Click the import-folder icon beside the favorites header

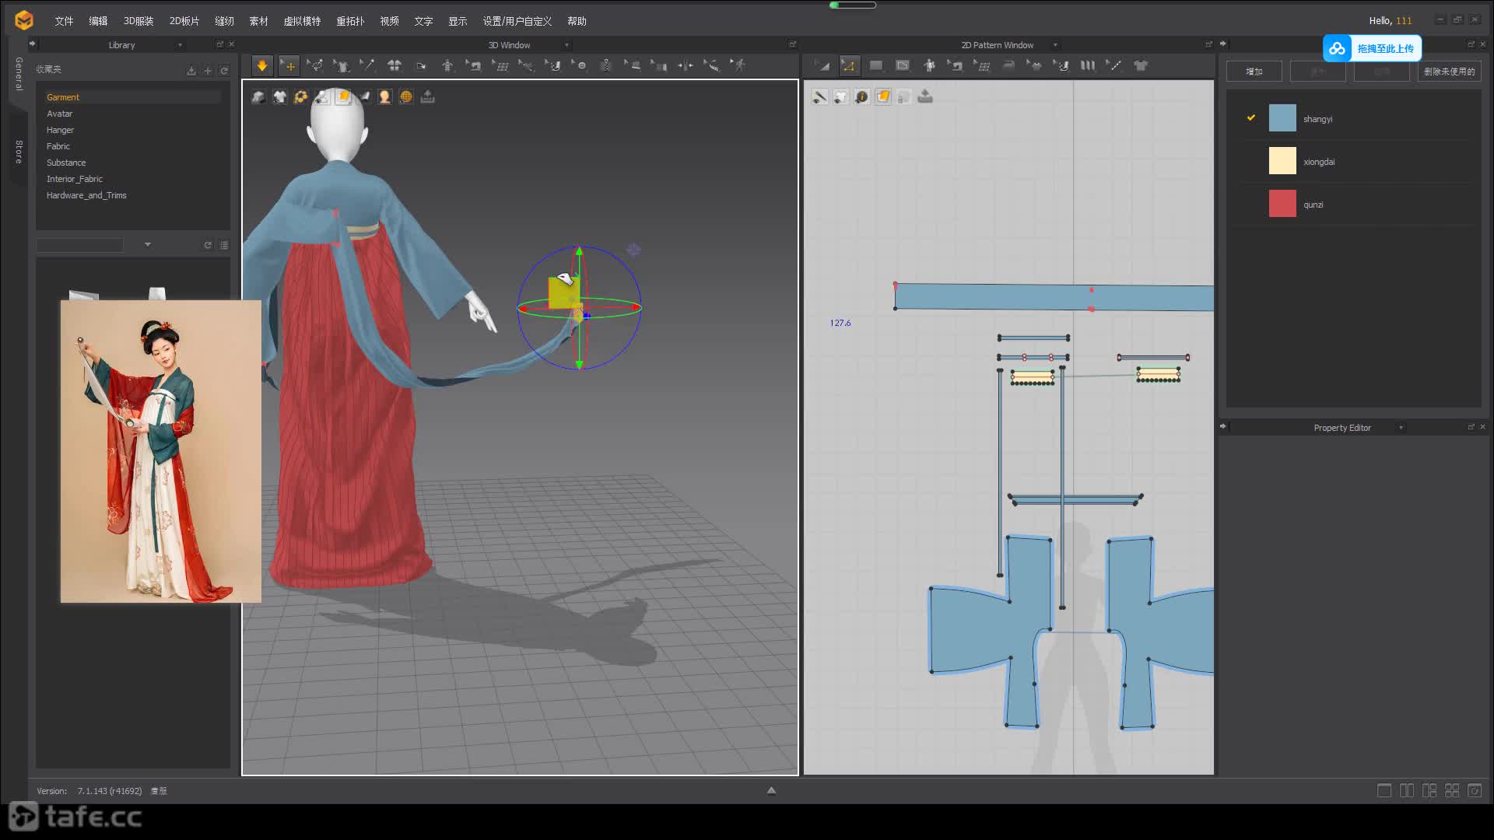(x=191, y=71)
